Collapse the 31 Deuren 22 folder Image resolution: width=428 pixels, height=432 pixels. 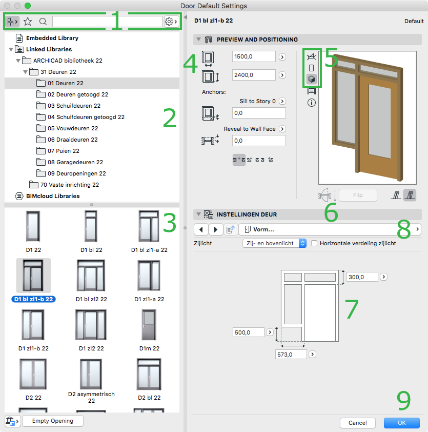25,72
